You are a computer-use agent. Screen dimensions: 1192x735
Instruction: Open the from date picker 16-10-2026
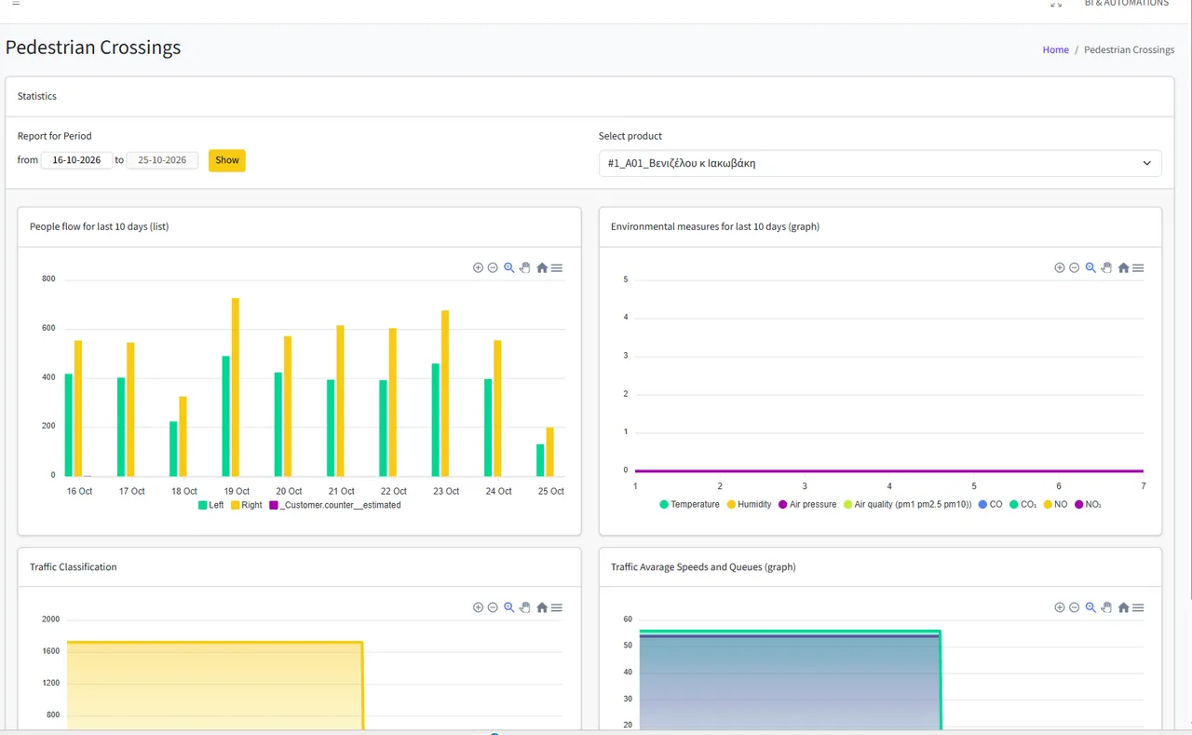(76, 160)
